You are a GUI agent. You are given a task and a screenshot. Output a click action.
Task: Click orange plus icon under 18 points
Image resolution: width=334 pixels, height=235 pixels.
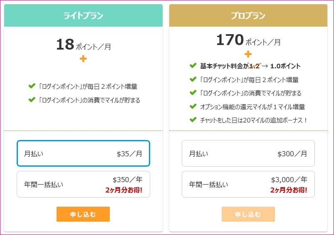(83, 59)
